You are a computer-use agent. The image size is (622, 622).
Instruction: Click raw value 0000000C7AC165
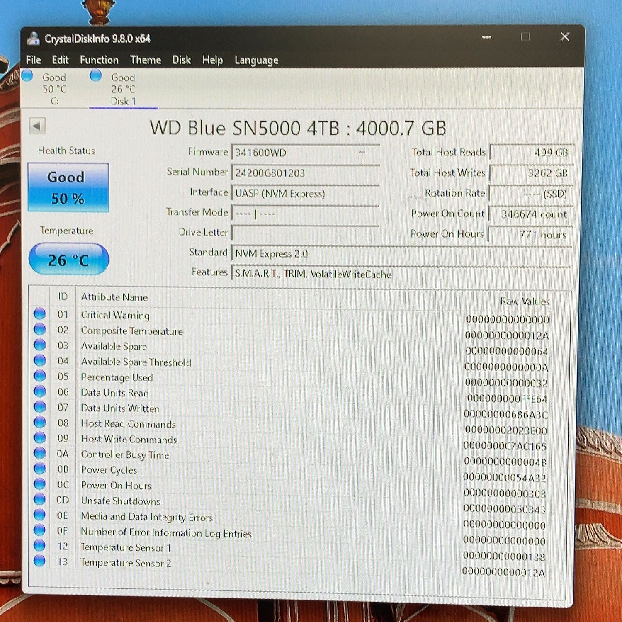[505, 446]
